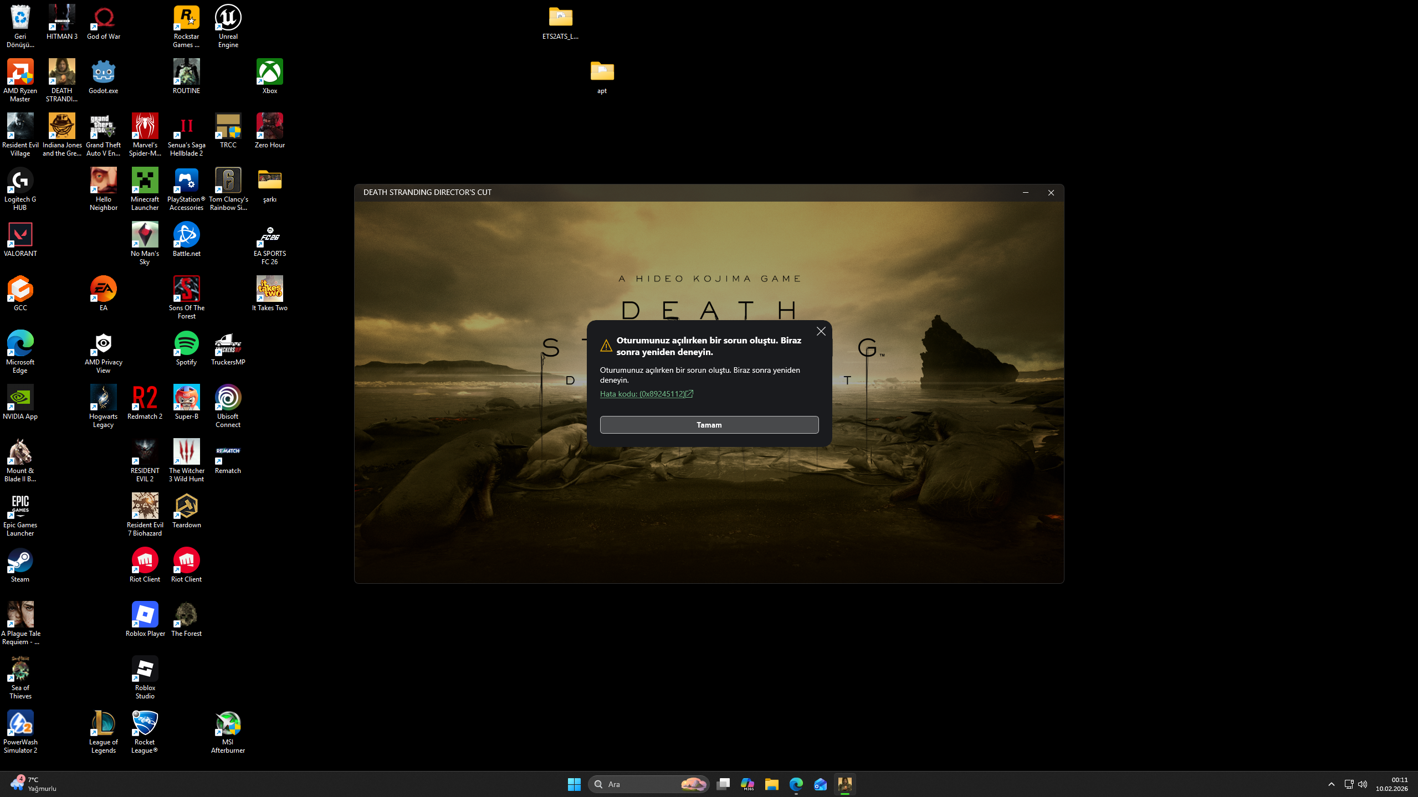Select the NVIDIA App desktop icon
This screenshot has height=797, width=1418.
21,403
